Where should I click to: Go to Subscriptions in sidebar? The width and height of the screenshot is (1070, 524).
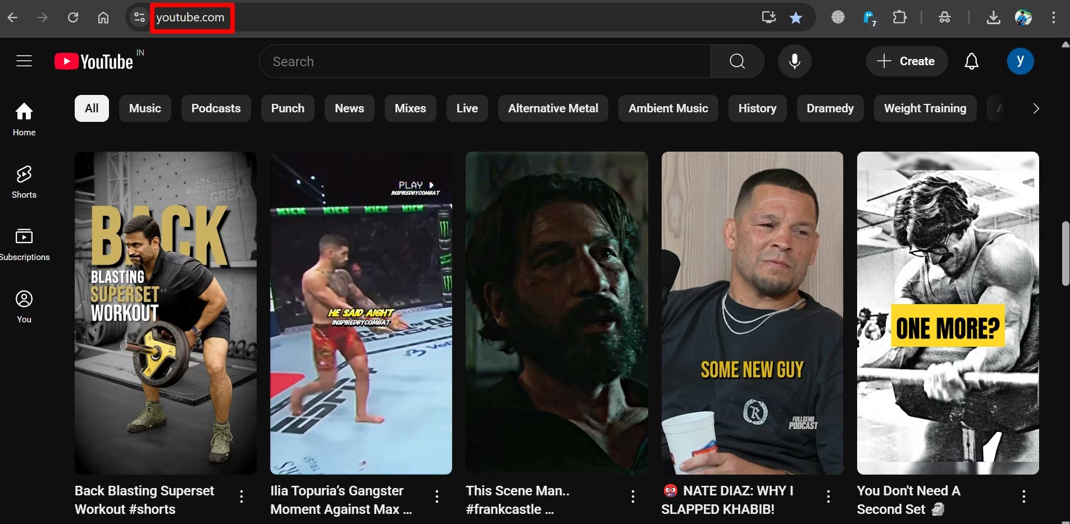(x=24, y=244)
